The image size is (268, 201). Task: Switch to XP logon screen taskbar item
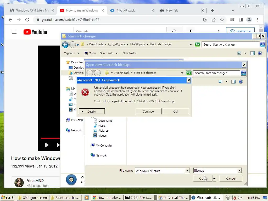33,198
